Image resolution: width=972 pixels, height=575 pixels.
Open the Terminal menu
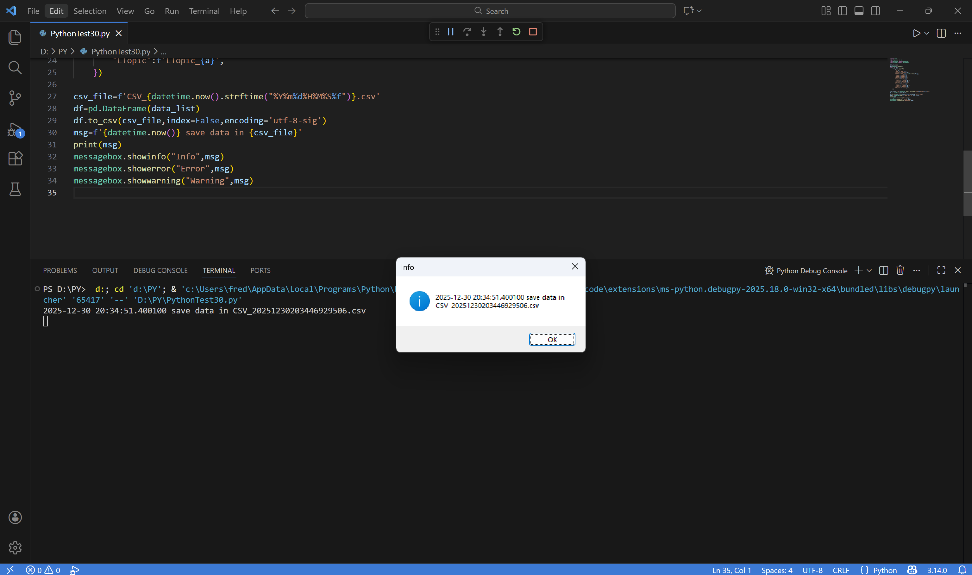(204, 11)
